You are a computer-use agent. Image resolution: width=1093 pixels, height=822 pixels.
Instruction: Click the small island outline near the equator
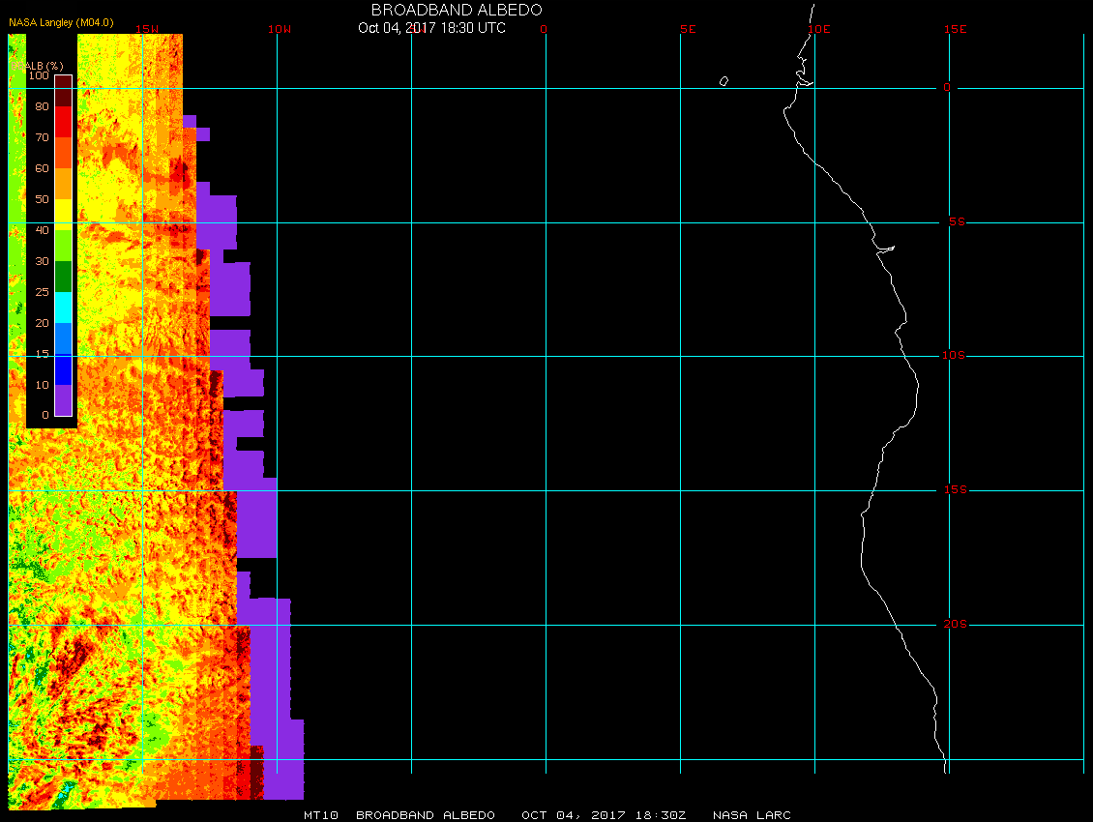click(724, 81)
